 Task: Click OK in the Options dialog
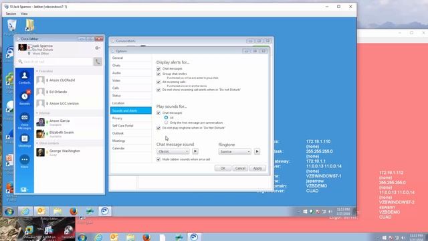(x=223, y=168)
